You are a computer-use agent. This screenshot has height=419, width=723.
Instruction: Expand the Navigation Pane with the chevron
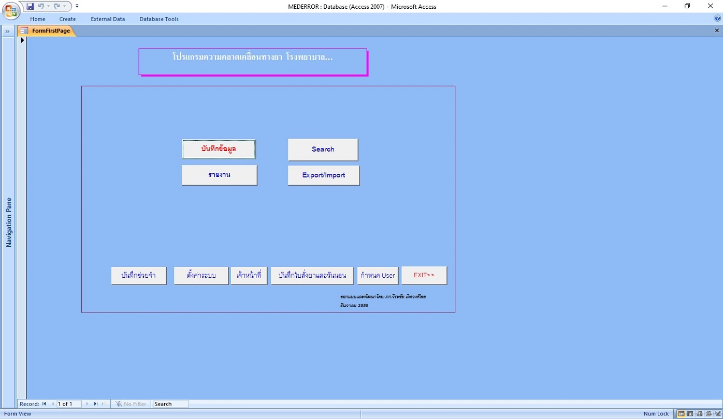pyautogui.click(x=8, y=31)
